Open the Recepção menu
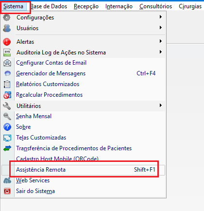This screenshot has height=211, width=204. click(86, 6)
